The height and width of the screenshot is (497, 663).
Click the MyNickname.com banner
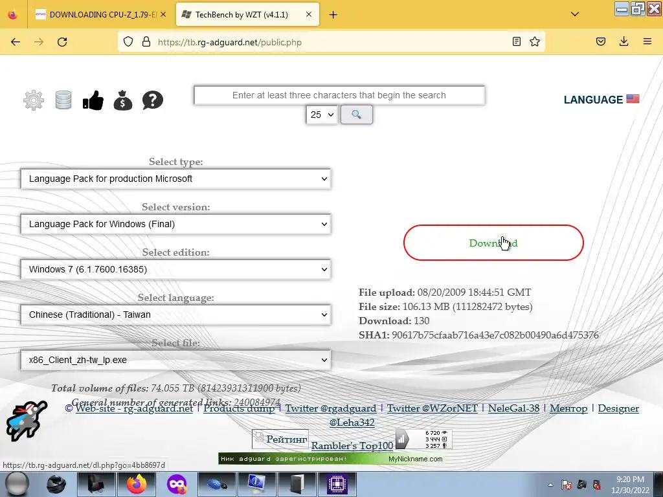pos(331,459)
